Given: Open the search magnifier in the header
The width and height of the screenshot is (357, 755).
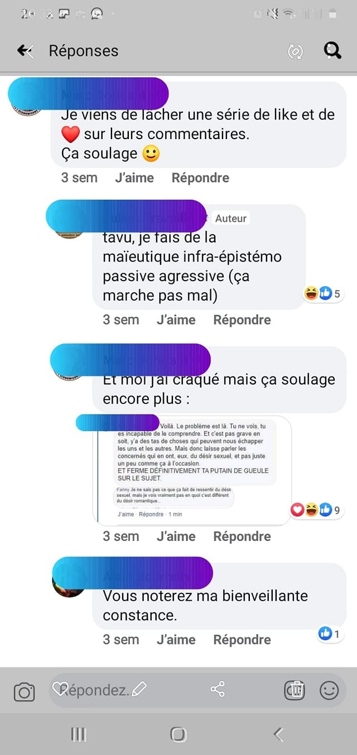Looking at the screenshot, I should 332,51.
